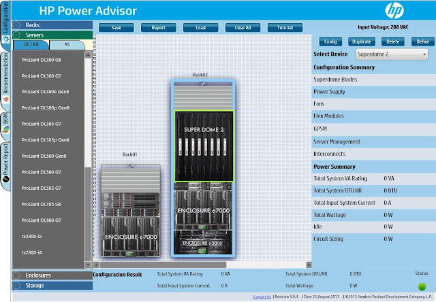Screen dimensions: 436x302
Task: Expand the Enclosures section
Action: pos(52,275)
